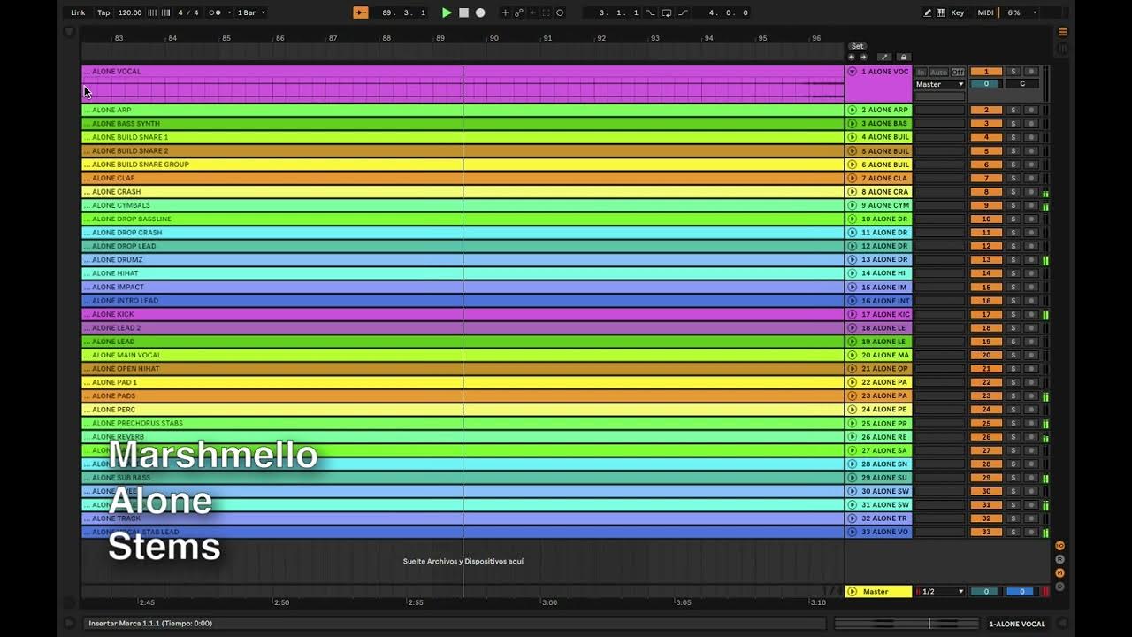
Task: Click bar 90 in beat-time ruler
Action: coord(494,38)
